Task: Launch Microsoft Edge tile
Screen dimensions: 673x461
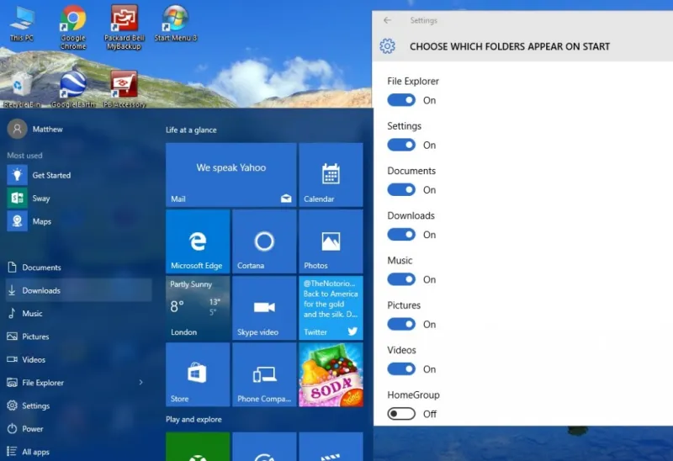Action: click(198, 241)
